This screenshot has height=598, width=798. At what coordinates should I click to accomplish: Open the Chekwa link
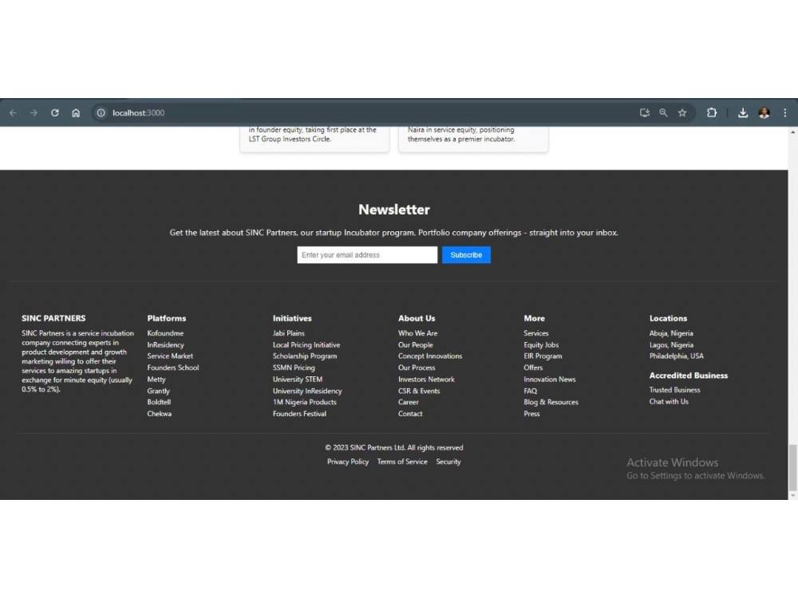click(x=160, y=414)
